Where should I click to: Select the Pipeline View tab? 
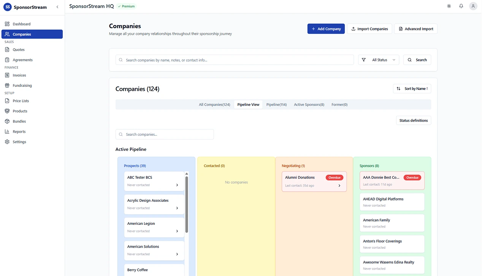click(248, 105)
